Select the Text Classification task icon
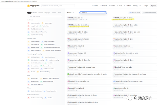The width and height of the screenshot is (157, 105). 29,57
